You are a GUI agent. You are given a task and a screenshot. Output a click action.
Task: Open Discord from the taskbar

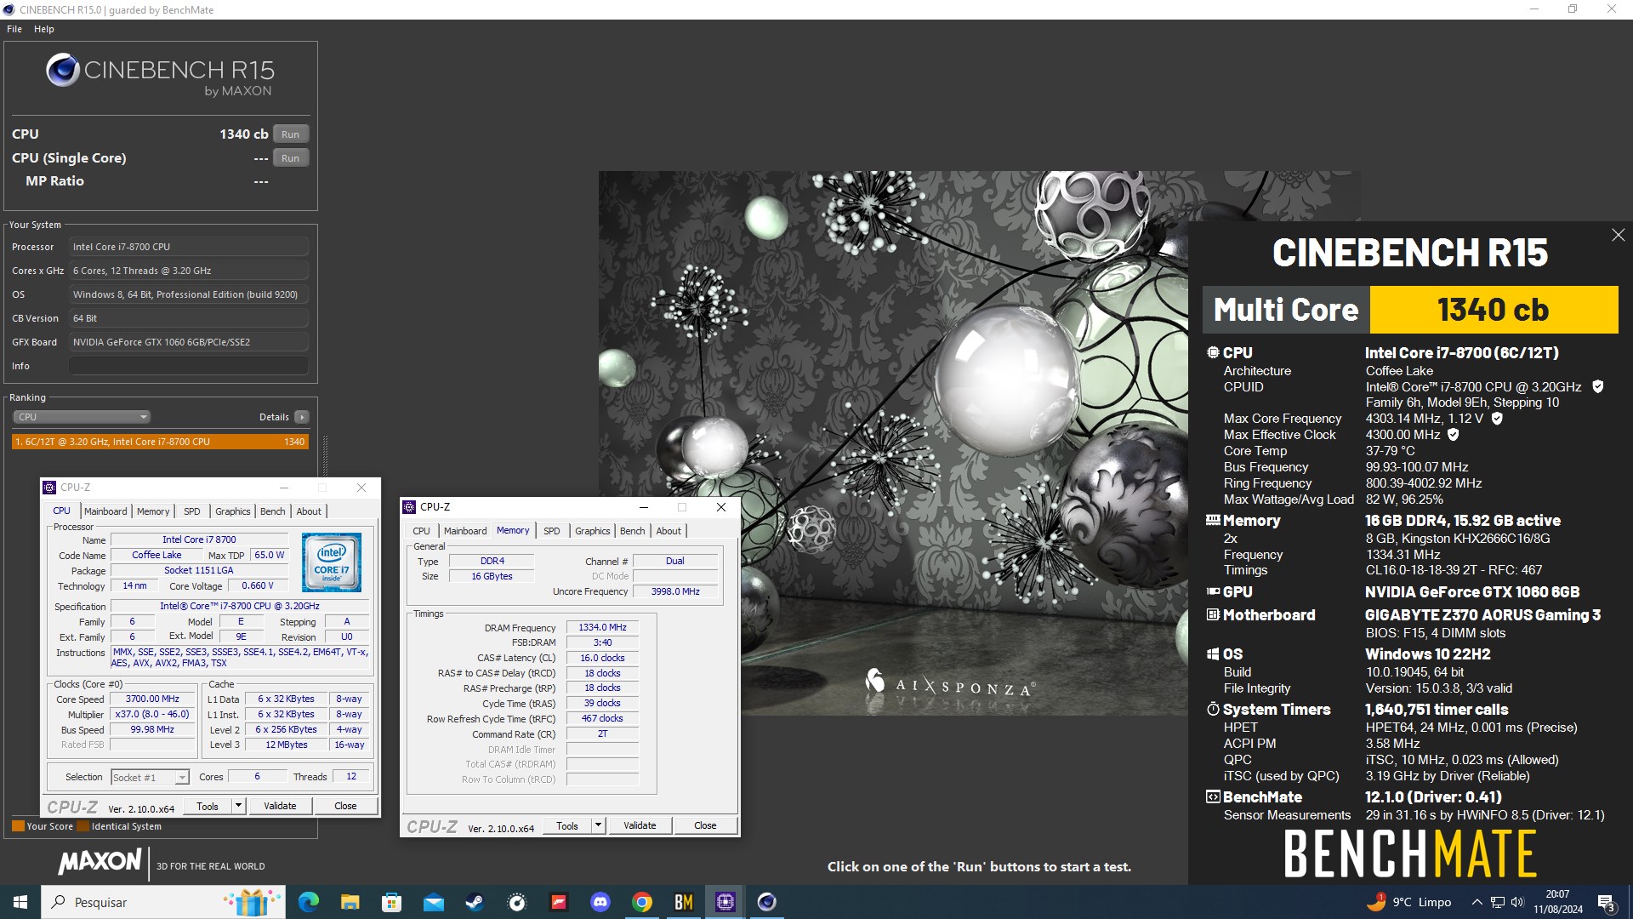pos(600,902)
